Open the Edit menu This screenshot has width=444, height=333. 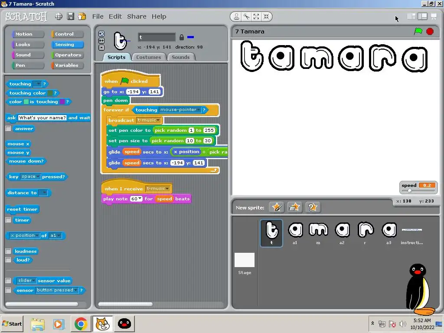tap(115, 16)
